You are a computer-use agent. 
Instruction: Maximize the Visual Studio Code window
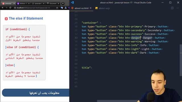[x=170, y=3]
